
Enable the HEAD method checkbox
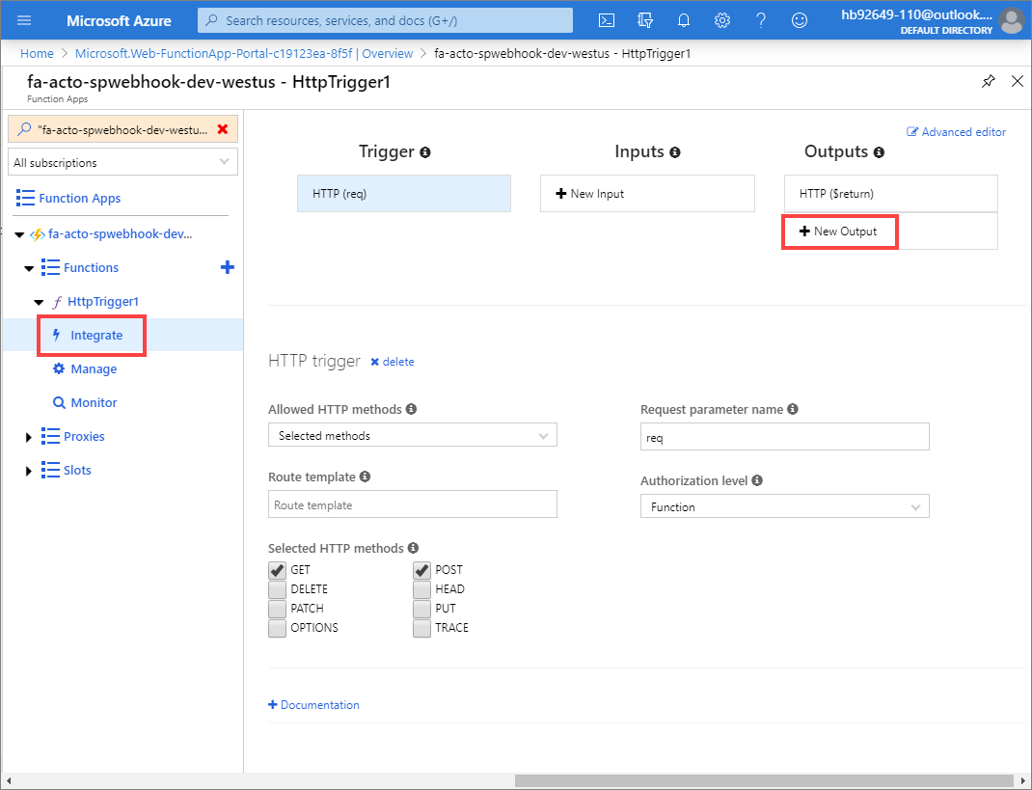coord(421,589)
